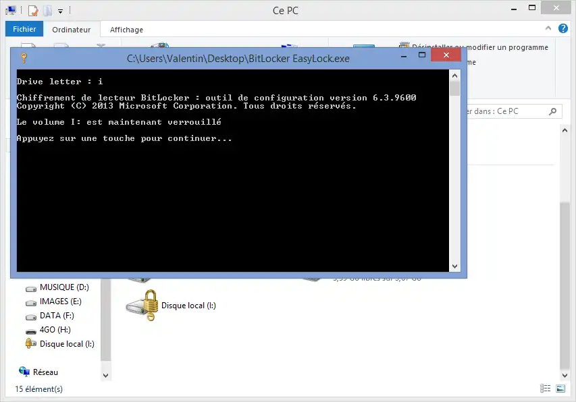The image size is (576, 402).
Task: Click navigation pane scroll down arrow
Action: pyautogui.click(x=105, y=375)
